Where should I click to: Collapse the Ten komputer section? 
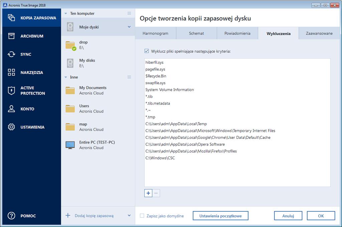pos(66,14)
